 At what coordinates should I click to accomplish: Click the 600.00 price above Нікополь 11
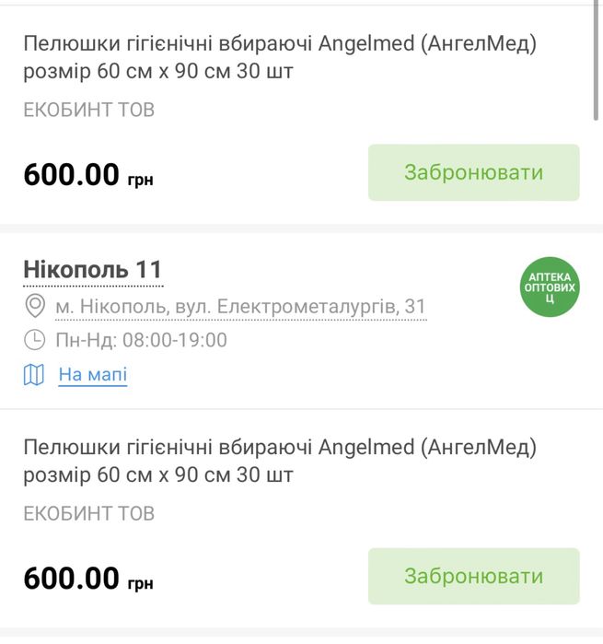(x=72, y=174)
